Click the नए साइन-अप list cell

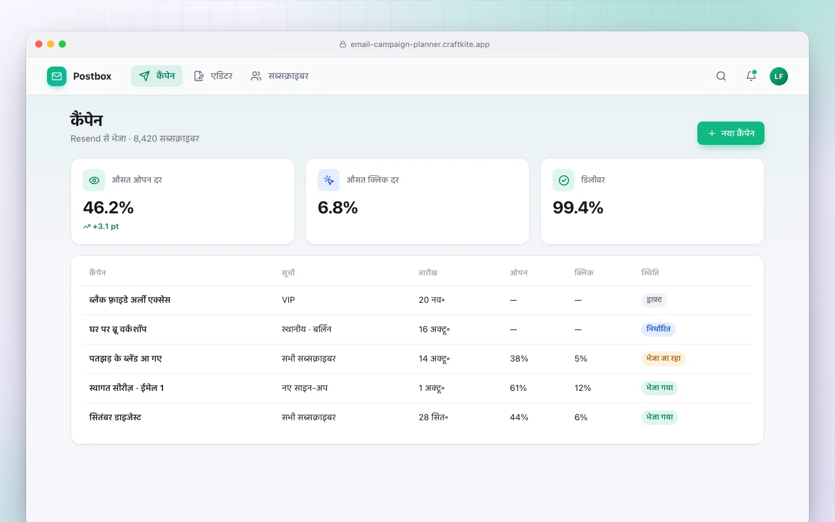point(305,388)
